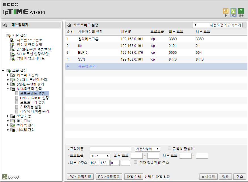
Task: Select the ELP 0 rule row
Action: pyautogui.click(x=156, y=53)
